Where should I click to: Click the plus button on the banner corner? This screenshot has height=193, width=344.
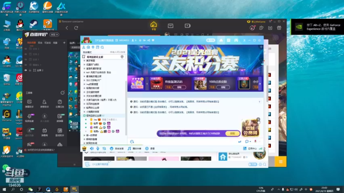(261, 47)
